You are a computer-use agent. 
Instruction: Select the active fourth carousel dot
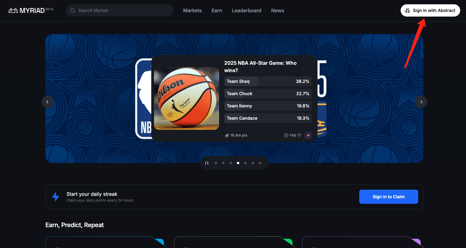coord(238,163)
